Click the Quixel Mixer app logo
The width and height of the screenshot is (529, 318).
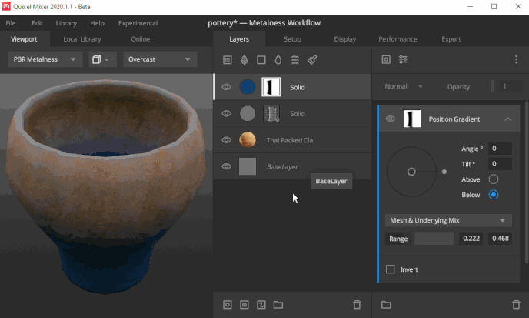6,6
